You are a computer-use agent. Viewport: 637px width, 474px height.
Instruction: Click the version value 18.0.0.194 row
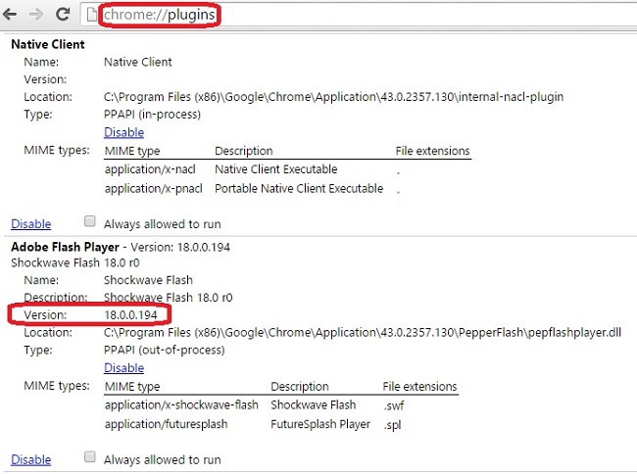[x=90, y=315]
